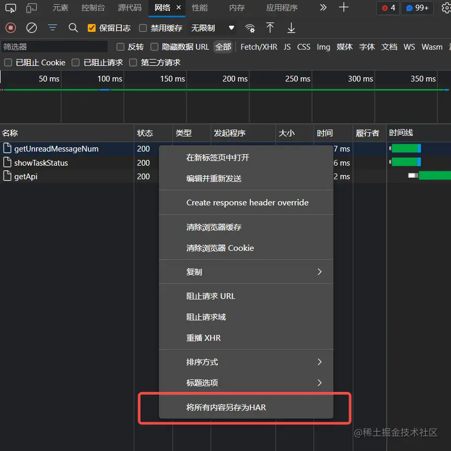This screenshot has height=451, width=451.
Task: Select the showTaskStatus request row
Action: click(x=79, y=163)
